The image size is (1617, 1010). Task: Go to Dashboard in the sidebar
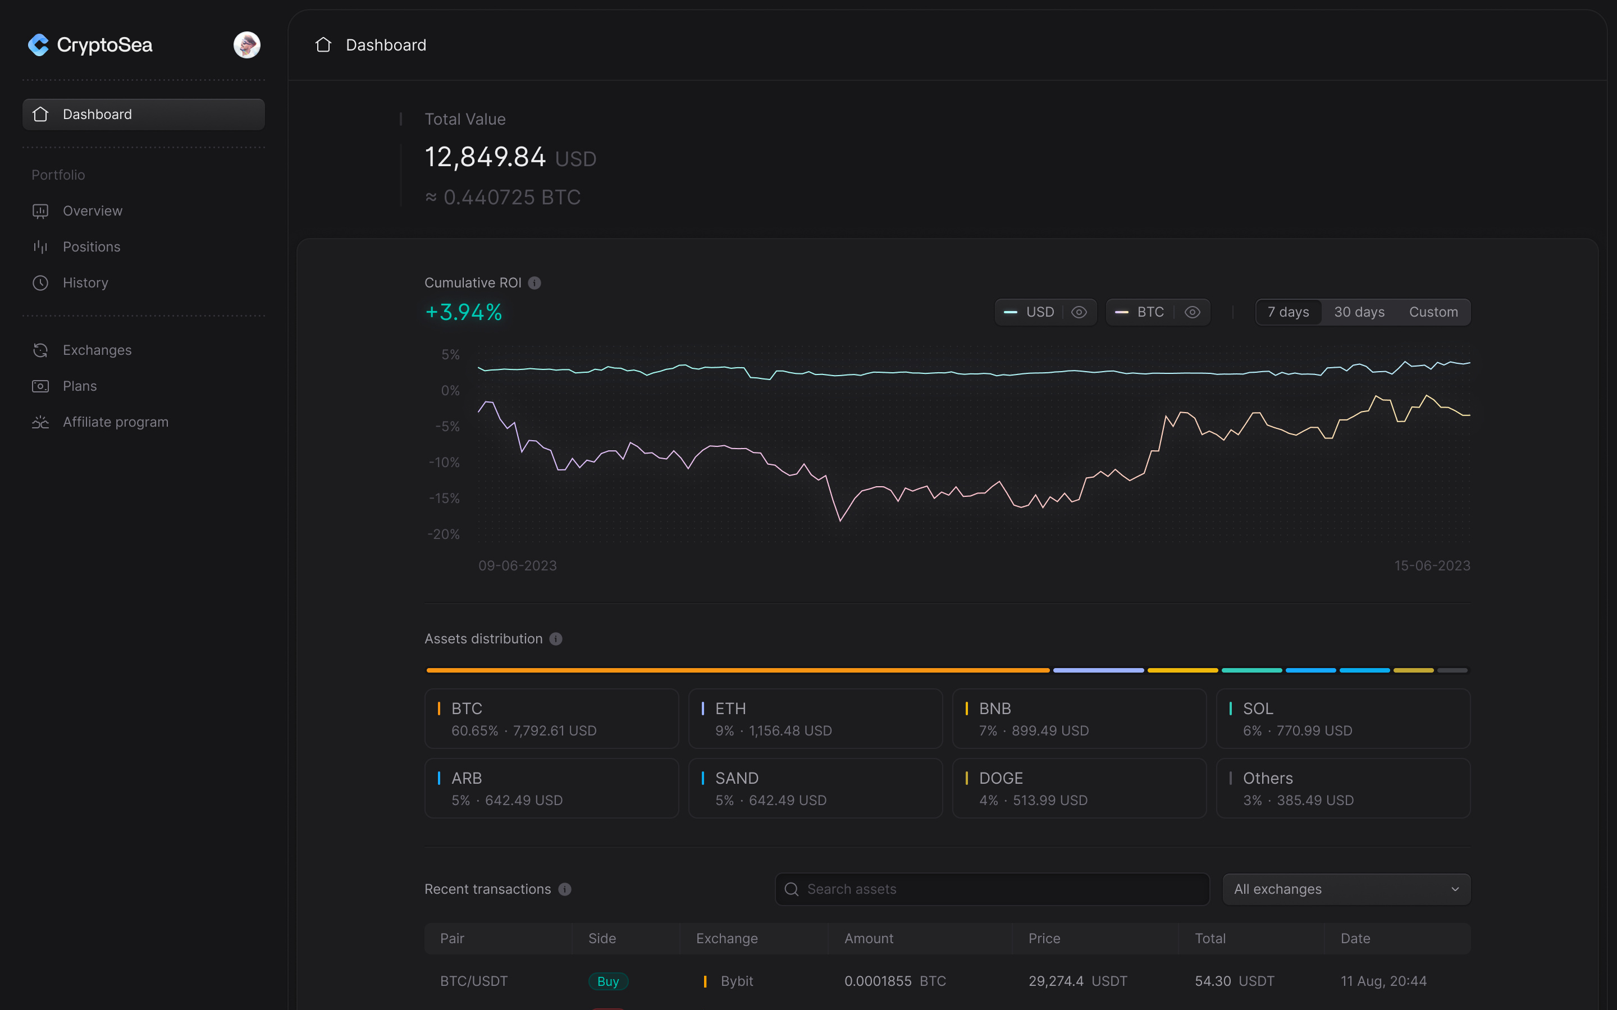144,114
